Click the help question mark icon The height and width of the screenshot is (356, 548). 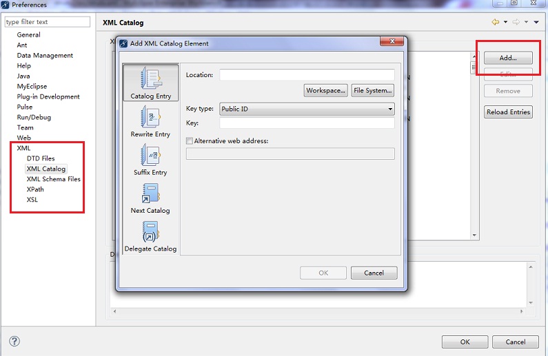click(x=14, y=342)
